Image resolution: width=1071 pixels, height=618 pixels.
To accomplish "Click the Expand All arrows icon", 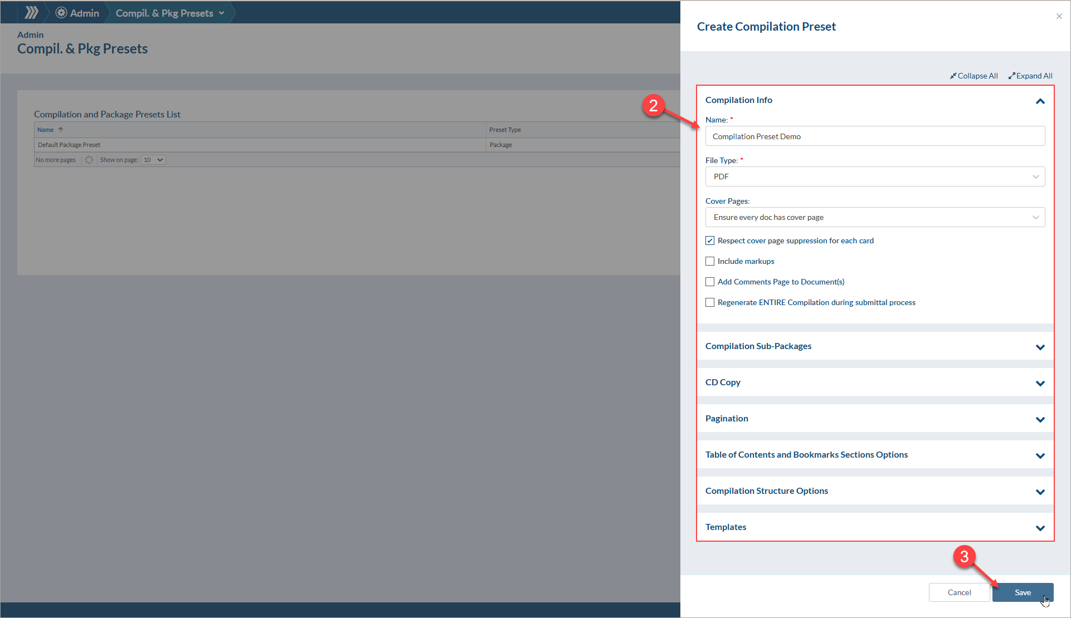I will (1011, 76).
